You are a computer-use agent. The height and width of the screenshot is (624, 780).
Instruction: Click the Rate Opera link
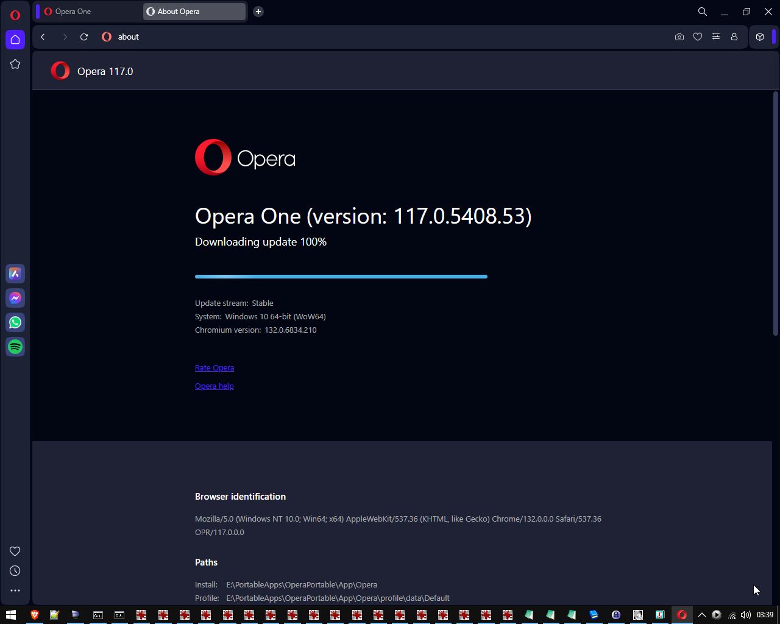(214, 368)
